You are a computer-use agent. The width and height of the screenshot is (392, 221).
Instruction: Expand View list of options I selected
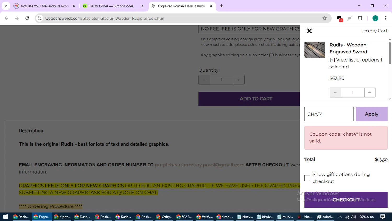pyautogui.click(x=356, y=63)
